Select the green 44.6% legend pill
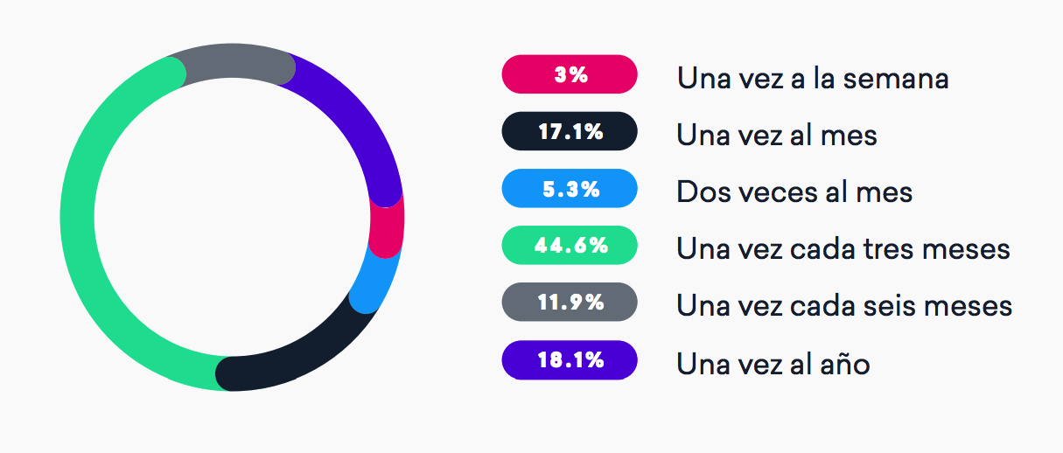This screenshot has height=453, width=1063. point(570,246)
